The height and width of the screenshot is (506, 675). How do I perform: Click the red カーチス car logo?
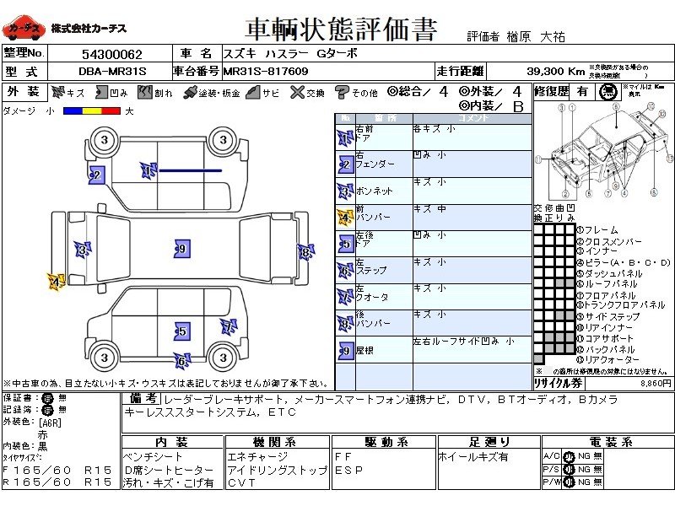point(24,28)
